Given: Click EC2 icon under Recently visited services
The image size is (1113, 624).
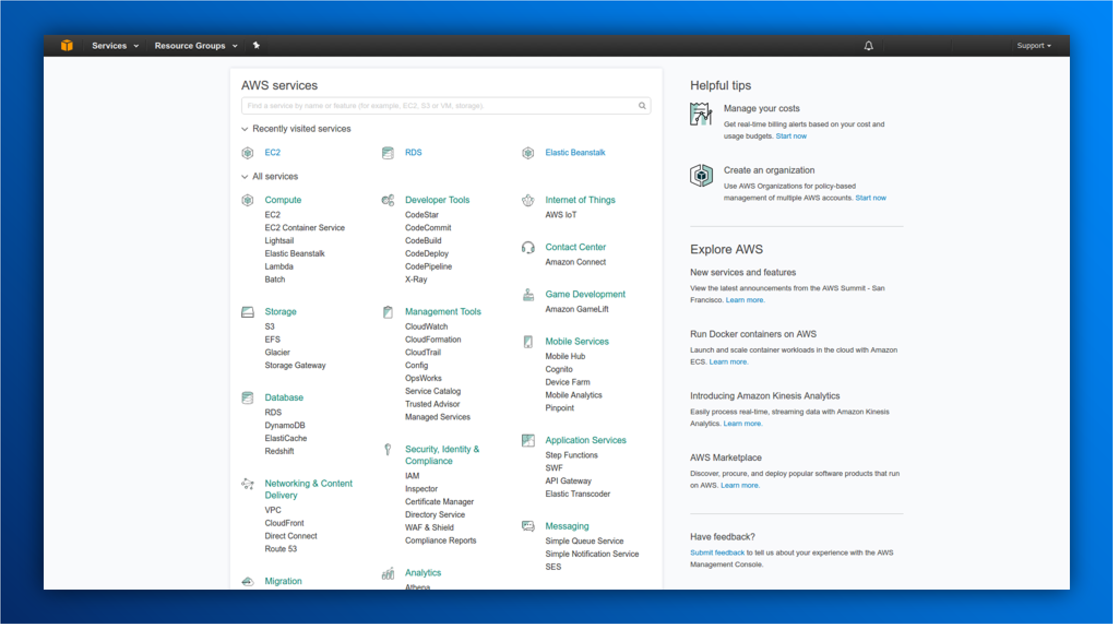Looking at the screenshot, I should point(247,153).
